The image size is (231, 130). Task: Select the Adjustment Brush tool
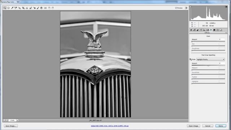click(38, 8)
